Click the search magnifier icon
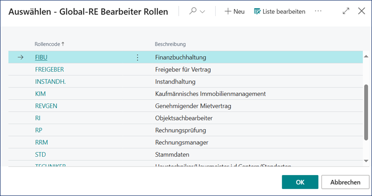Image resolution: width=372 pixels, height=196 pixels. pyautogui.click(x=193, y=12)
